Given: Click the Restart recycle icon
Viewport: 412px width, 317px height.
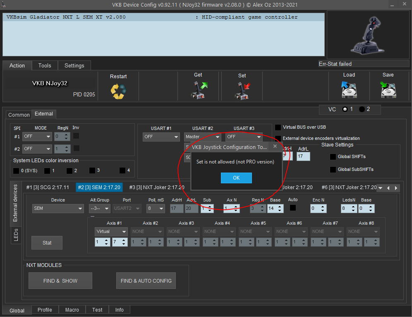Looking at the screenshot, I should (118, 91).
